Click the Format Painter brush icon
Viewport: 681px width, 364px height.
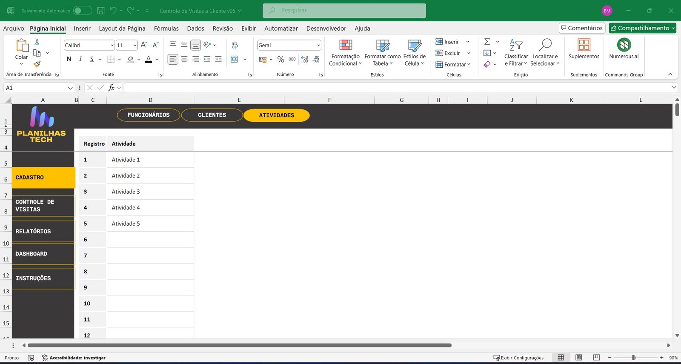tap(37, 64)
